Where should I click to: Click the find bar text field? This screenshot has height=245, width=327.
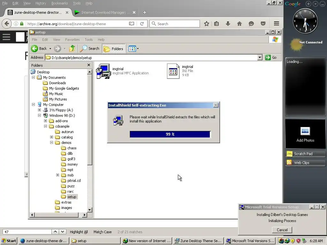click(27, 232)
